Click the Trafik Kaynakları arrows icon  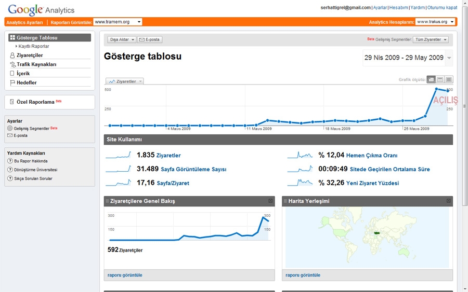(12, 64)
